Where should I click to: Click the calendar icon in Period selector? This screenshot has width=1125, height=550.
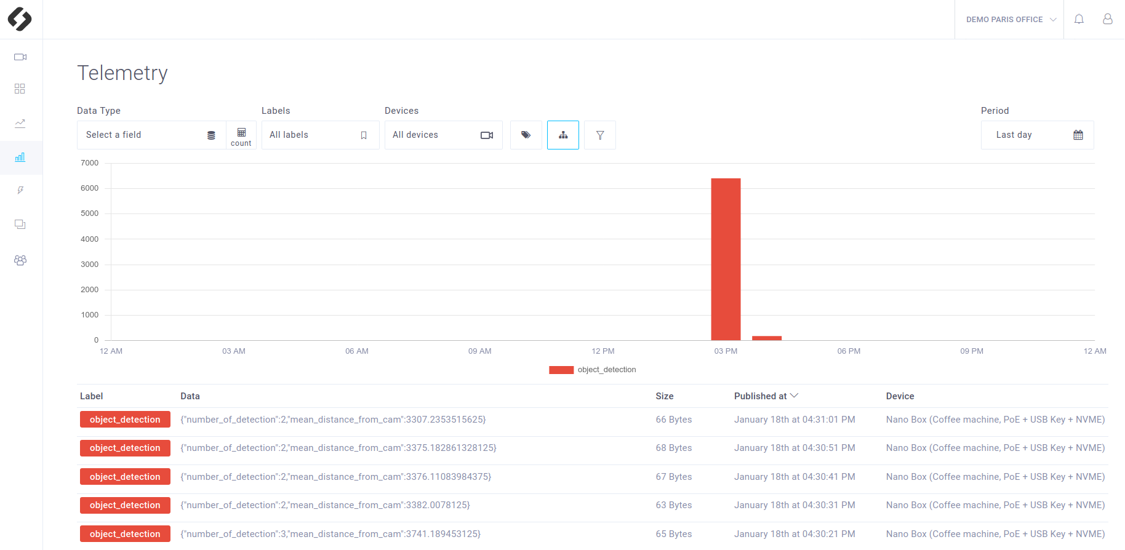click(1078, 135)
